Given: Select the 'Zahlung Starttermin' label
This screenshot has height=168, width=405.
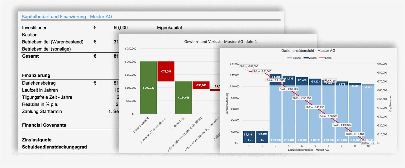Looking at the screenshot, I should point(42,112).
